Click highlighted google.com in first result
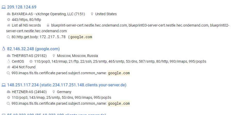This screenshot has height=115, width=231. [81, 37]
